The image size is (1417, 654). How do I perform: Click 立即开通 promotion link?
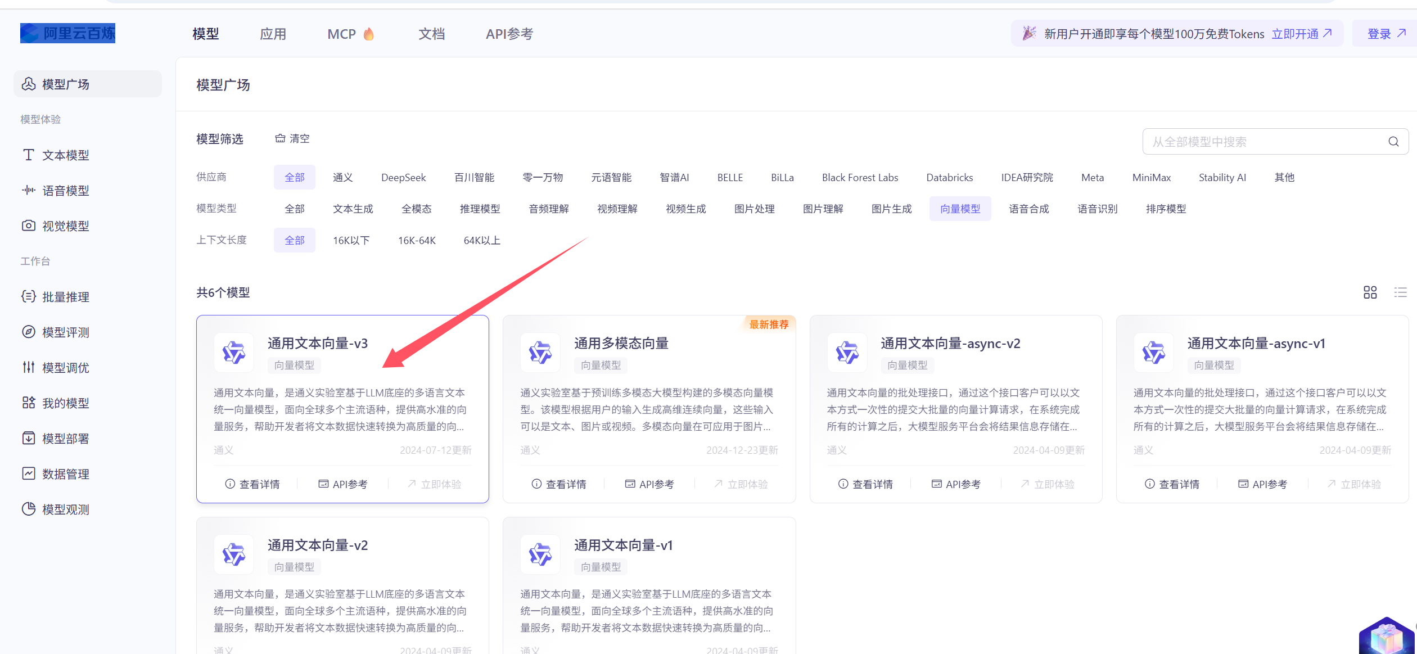tap(1301, 34)
